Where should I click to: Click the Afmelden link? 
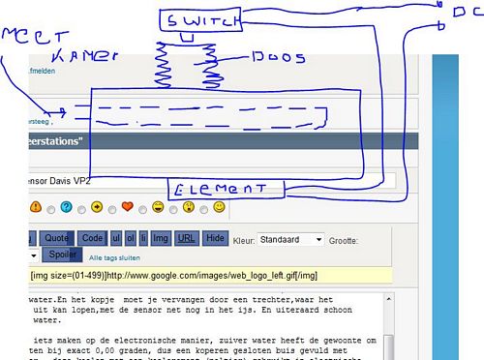click(42, 71)
